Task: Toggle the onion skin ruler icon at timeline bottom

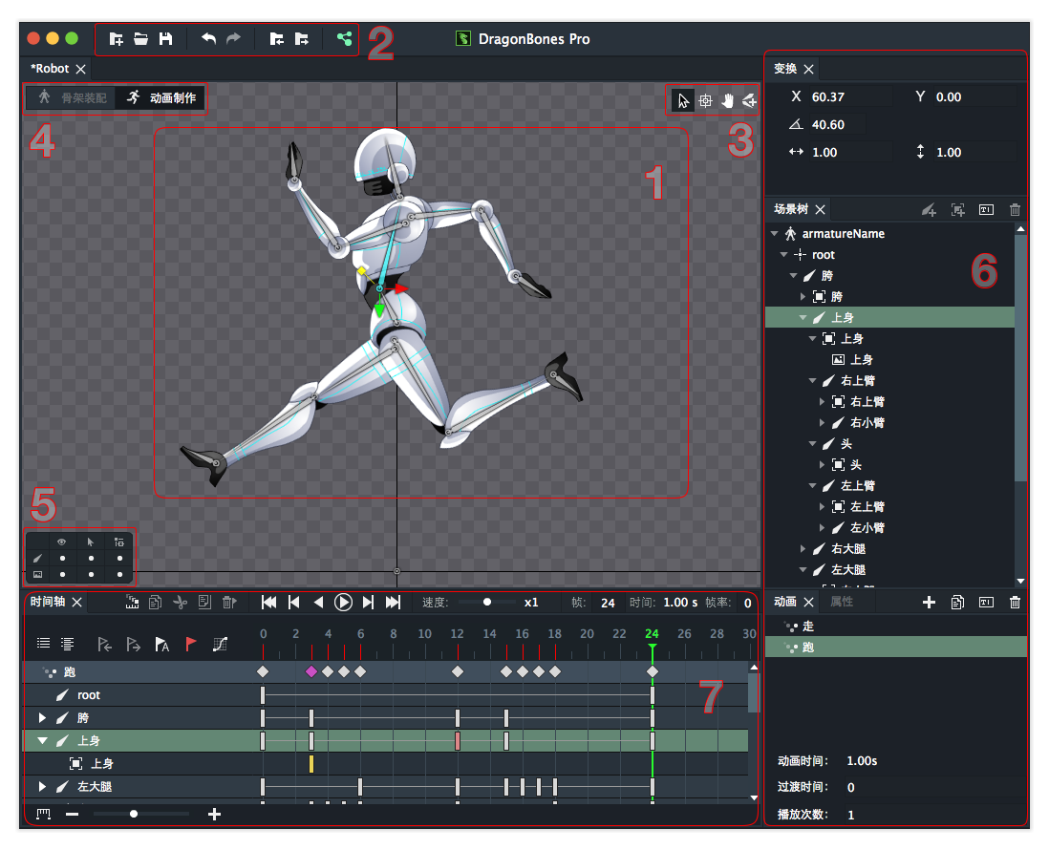Action: click(x=44, y=814)
